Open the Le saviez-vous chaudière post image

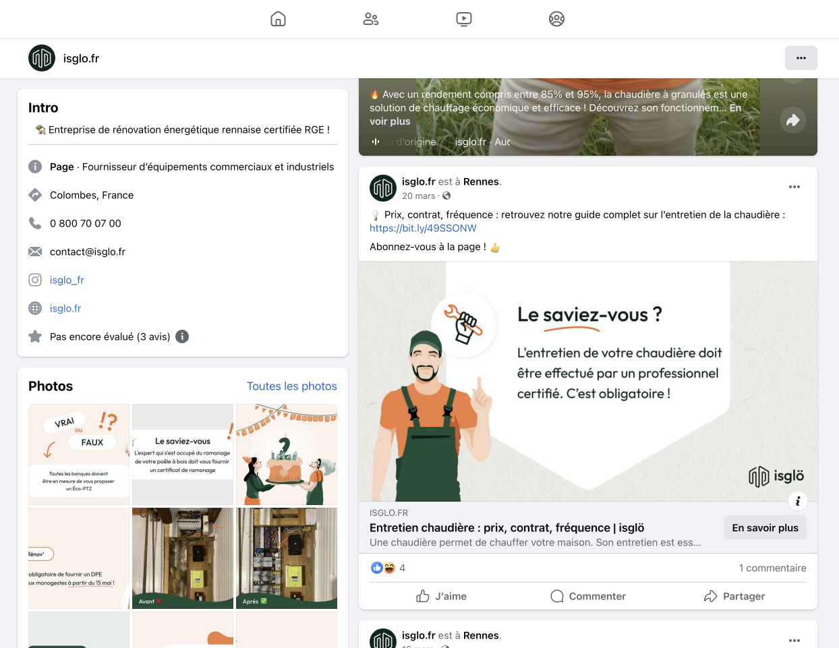tap(588, 381)
